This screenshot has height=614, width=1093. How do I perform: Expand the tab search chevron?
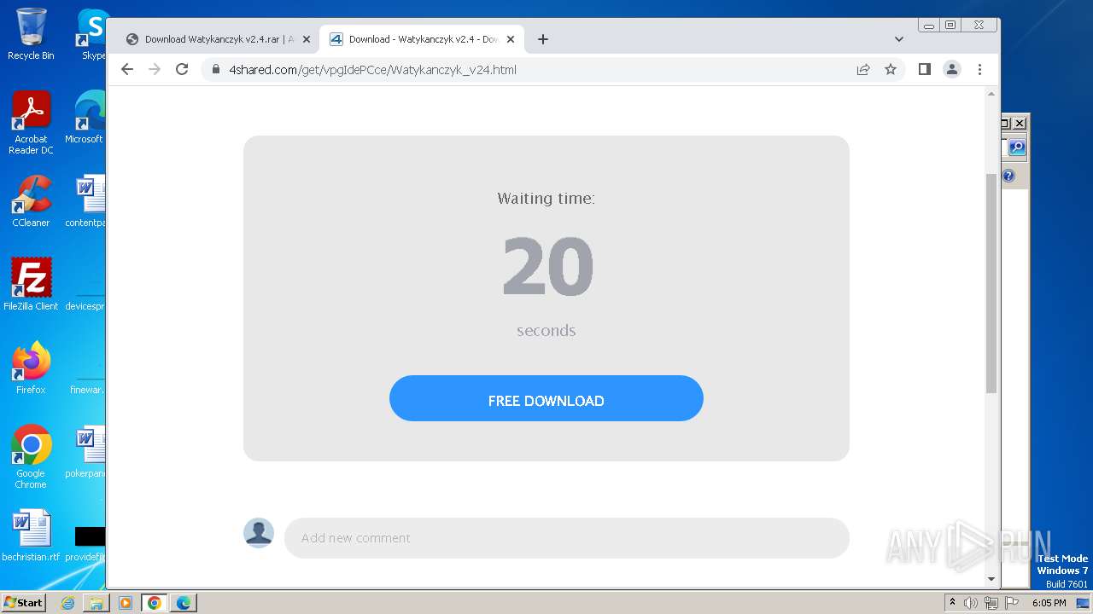[898, 39]
